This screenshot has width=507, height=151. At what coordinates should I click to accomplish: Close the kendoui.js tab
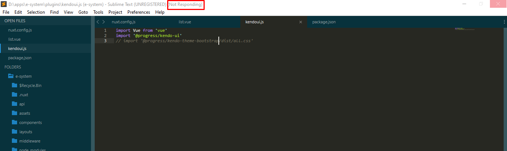pos(300,22)
